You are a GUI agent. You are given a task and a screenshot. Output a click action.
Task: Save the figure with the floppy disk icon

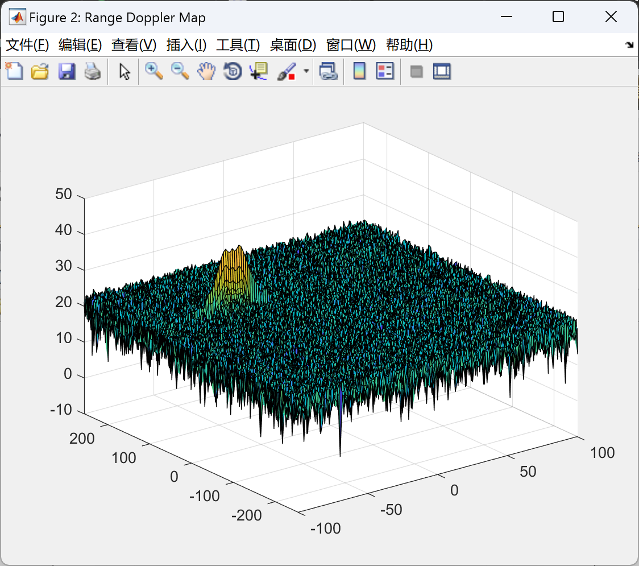click(67, 71)
